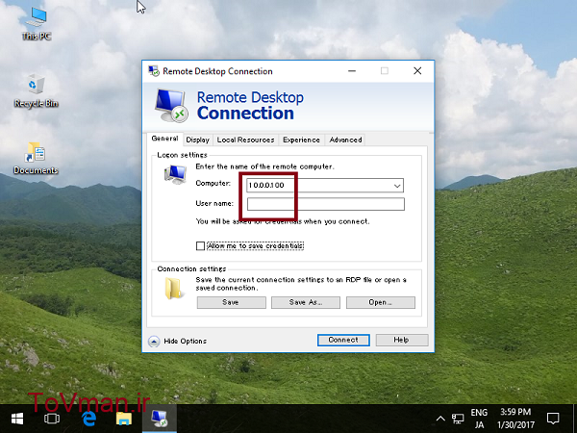Open the Windows Start menu

pos(17,419)
